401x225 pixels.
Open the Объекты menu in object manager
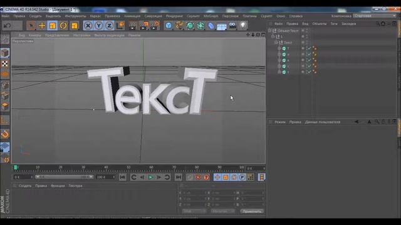point(319,24)
